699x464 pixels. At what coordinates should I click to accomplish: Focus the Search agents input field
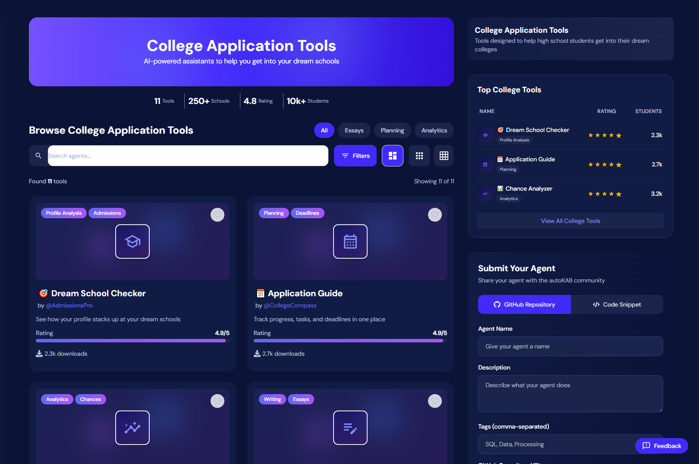click(188, 156)
